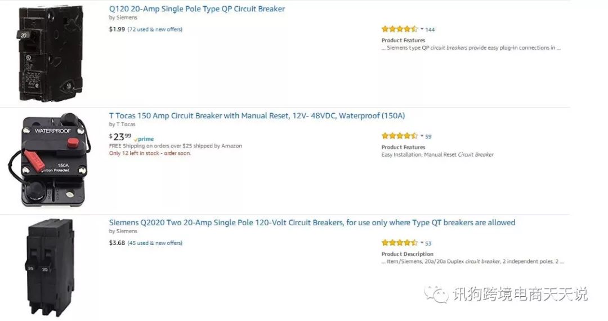Open Siemens Q2020 Two 20-Amp title link
The width and height of the screenshot is (608, 321).
(312, 223)
